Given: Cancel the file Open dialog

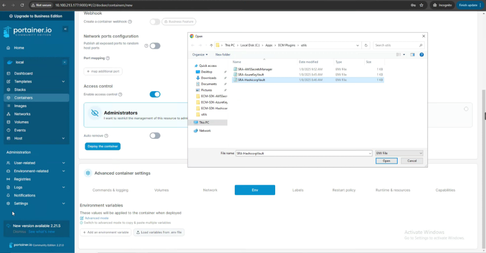Looking at the screenshot, I should coord(412,161).
